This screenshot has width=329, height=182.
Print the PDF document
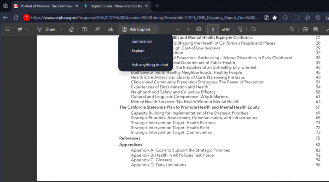point(305,29)
